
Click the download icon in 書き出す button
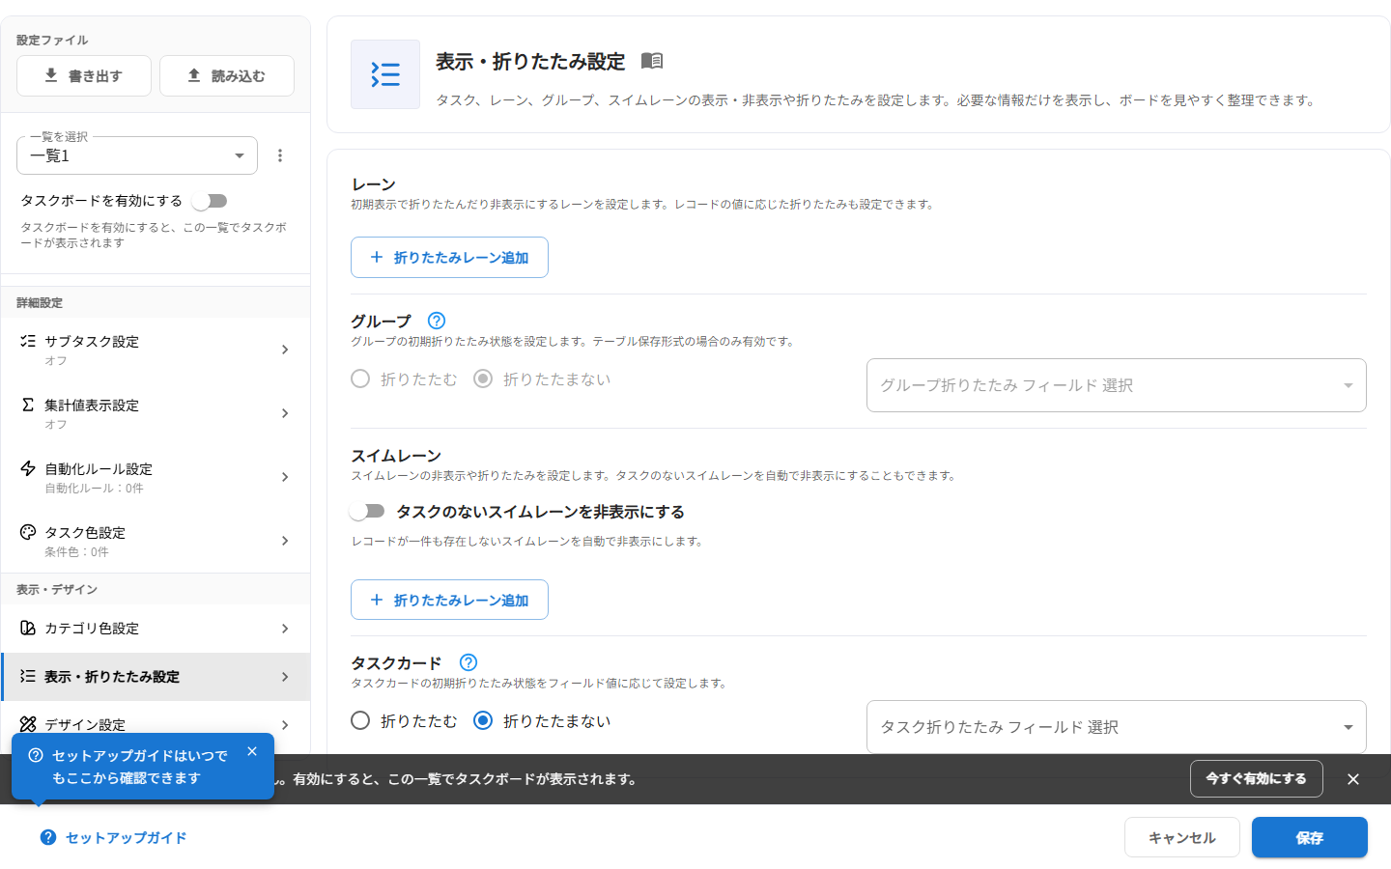coord(51,75)
